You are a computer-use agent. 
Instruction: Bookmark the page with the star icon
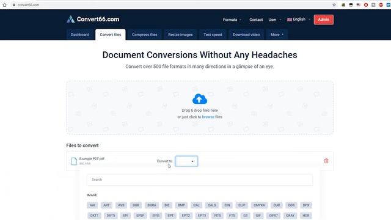coord(334,5)
